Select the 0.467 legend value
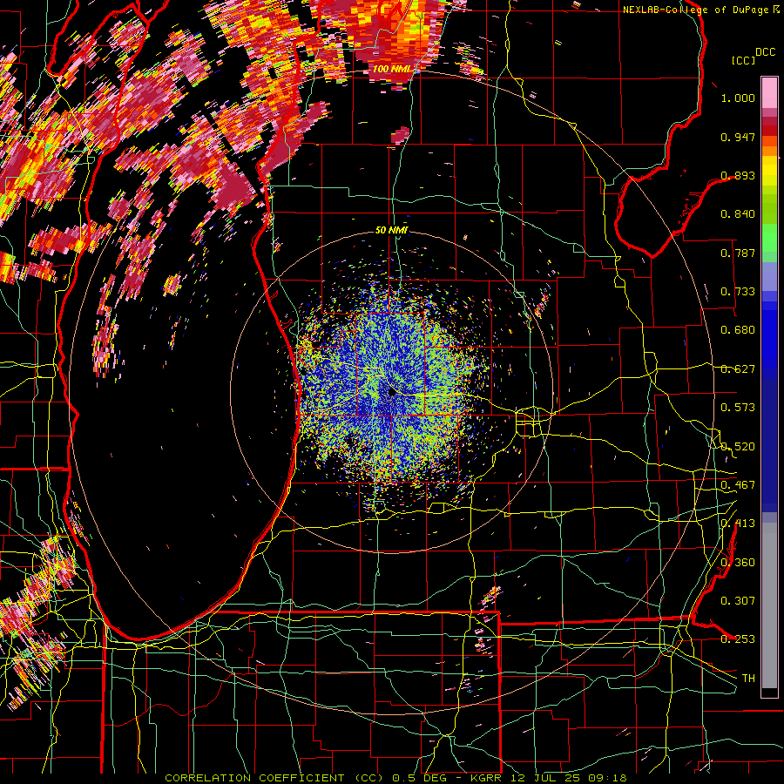The height and width of the screenshot is (784, 784). (x=738, y=485)
